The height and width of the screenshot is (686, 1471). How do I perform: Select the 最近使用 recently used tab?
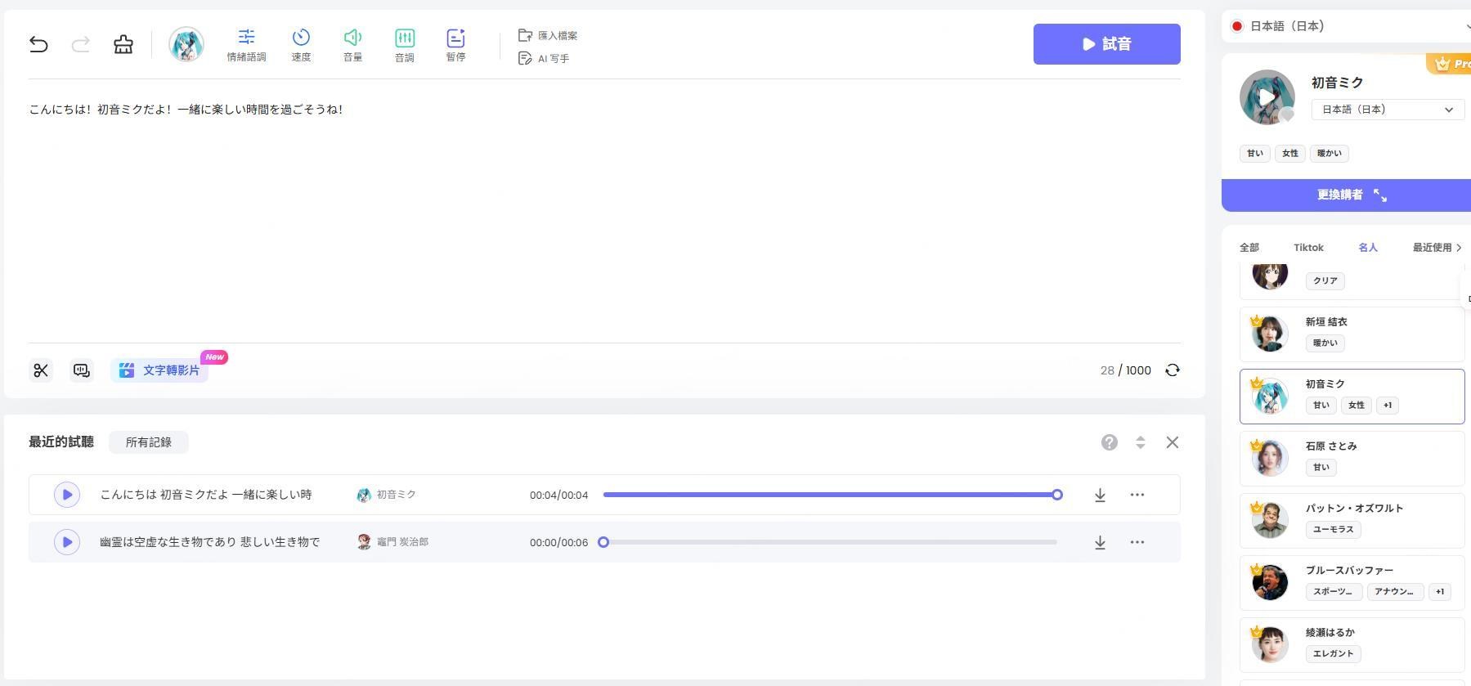[x=1437, y=248]
